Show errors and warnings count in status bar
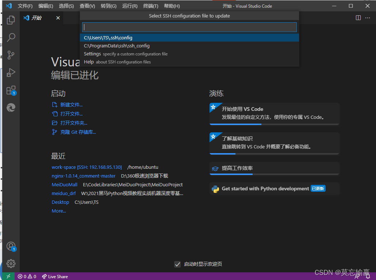The image size is (376, 280). coord(27,276)
